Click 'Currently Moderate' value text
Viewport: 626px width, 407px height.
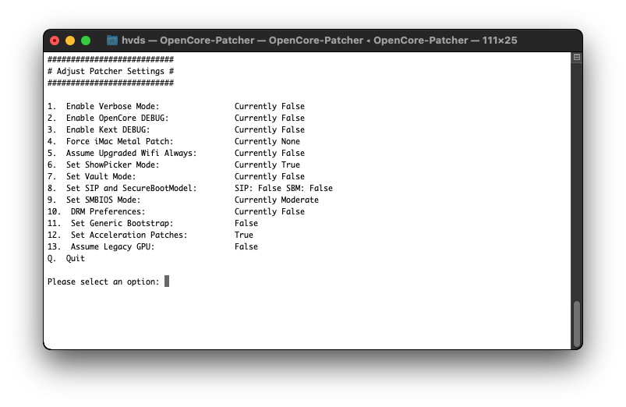277,200
